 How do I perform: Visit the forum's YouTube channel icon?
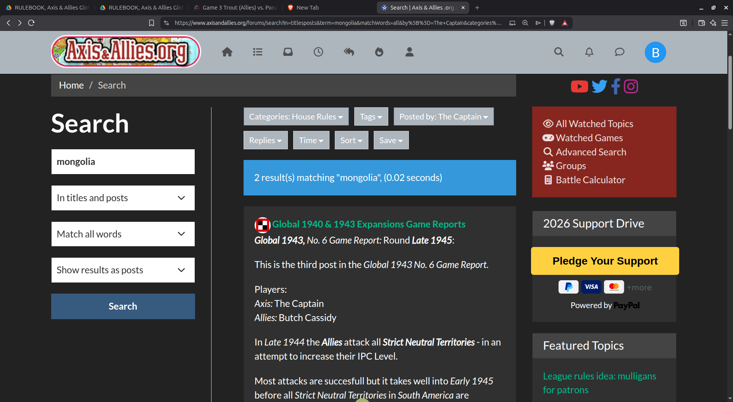click(x=579, y=86)
